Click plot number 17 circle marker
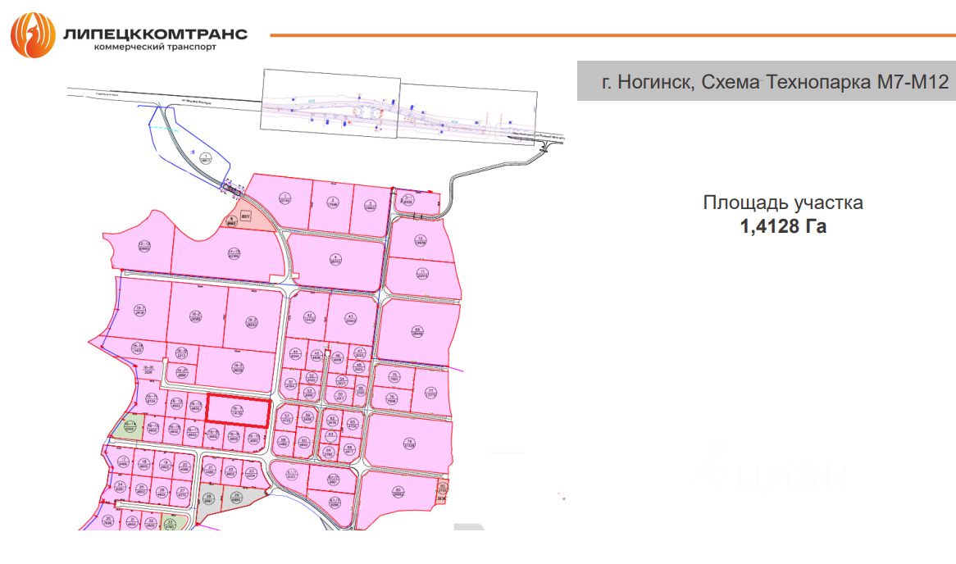The height and width of the screenshot is (564, 956). [123, 462]
